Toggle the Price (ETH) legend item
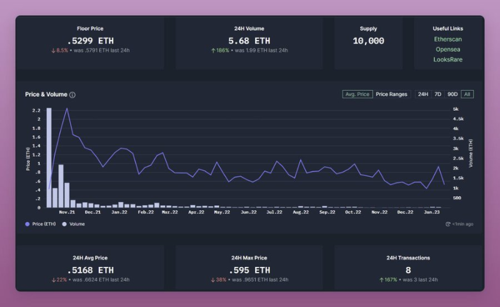The width and height of the screenshot is (500, 307). coord(41,224)
